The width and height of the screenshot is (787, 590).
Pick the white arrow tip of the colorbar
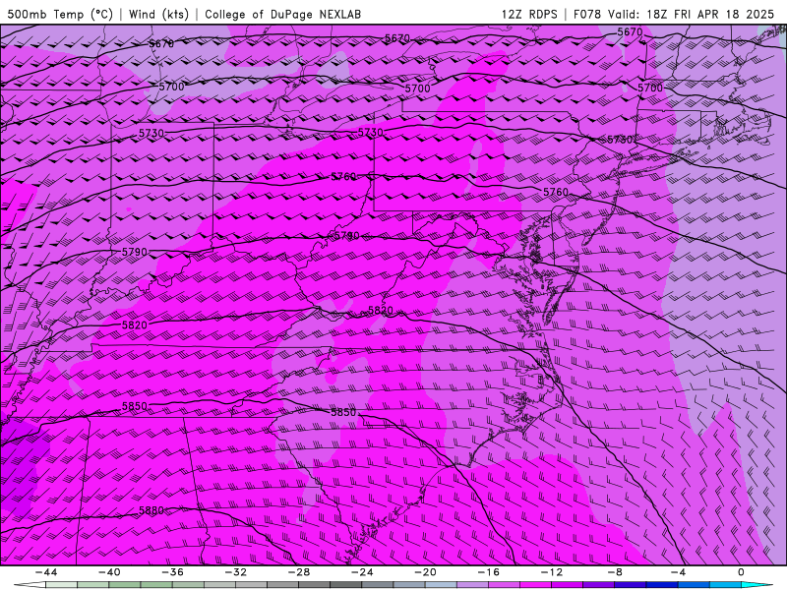(x=30, y=585)
